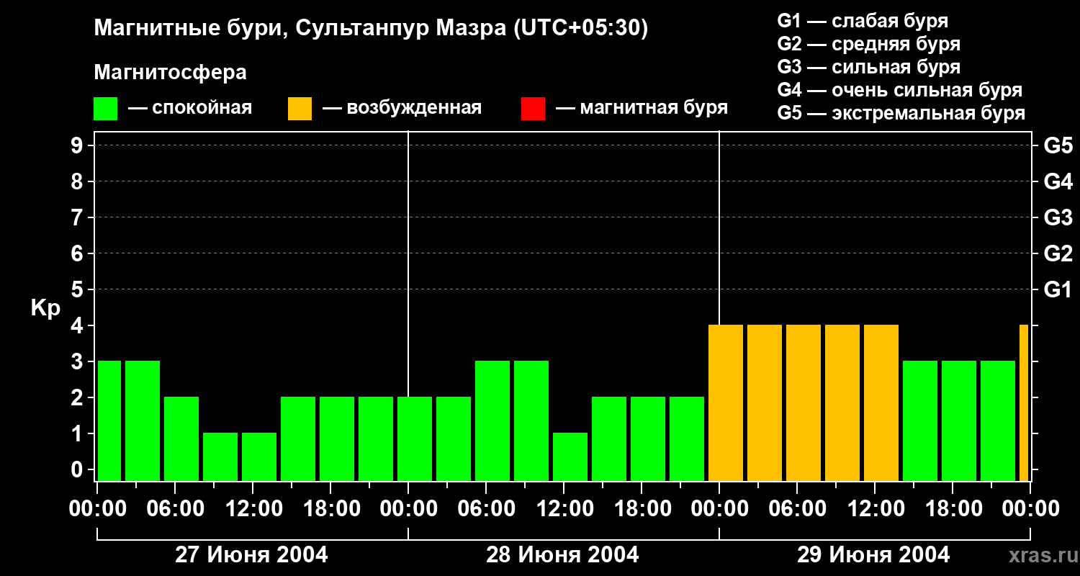Click the only Kp 1 bar on 28 June

coord(570,456)
